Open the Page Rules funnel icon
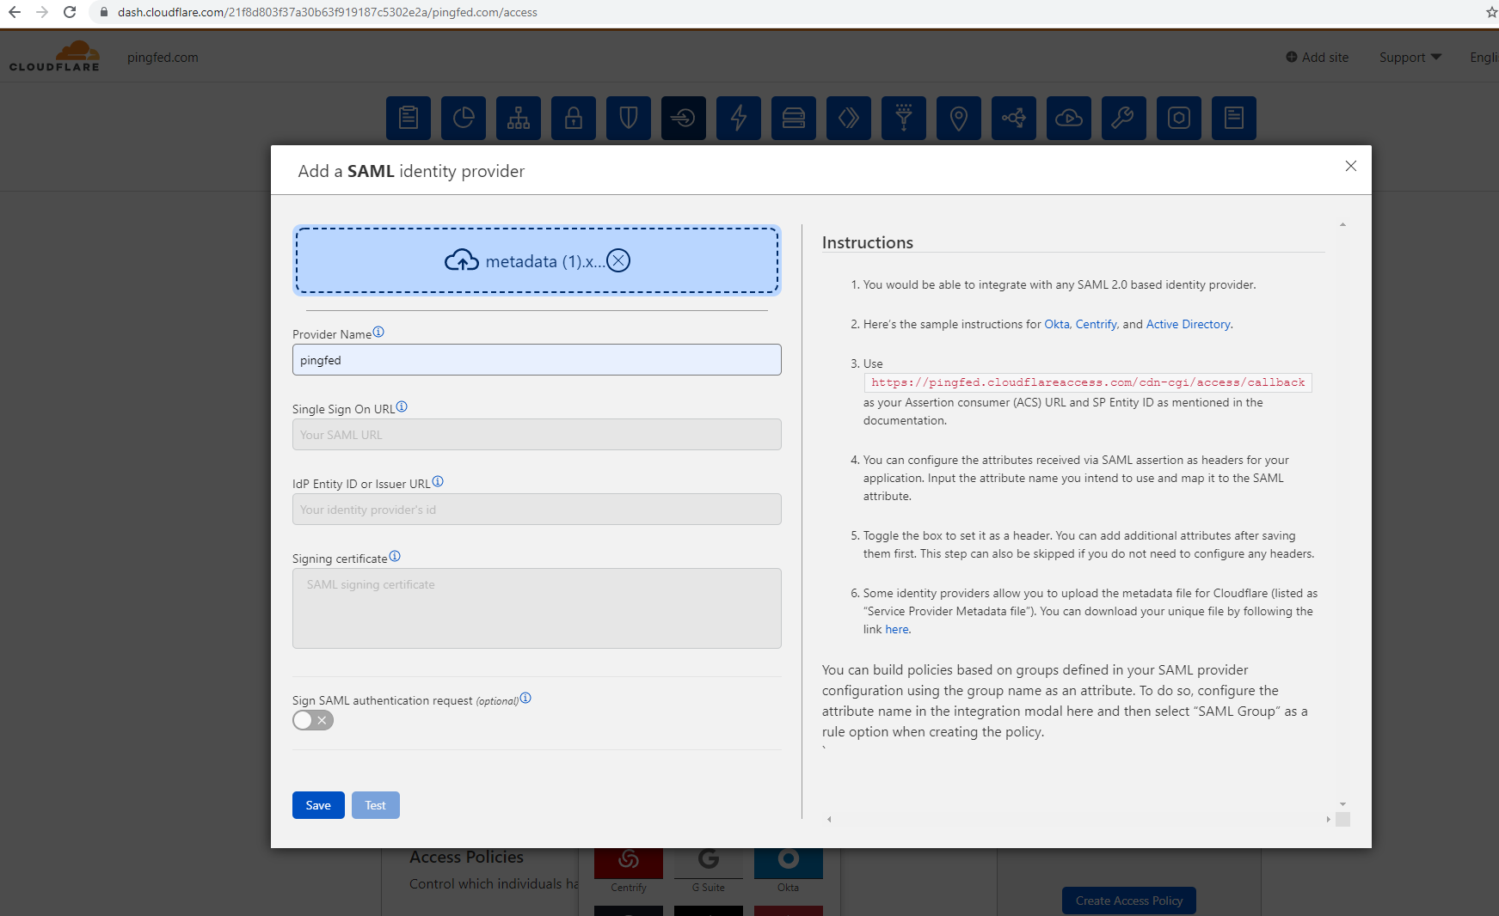This screenshot has height=916, width=1499. pos(904,118)
